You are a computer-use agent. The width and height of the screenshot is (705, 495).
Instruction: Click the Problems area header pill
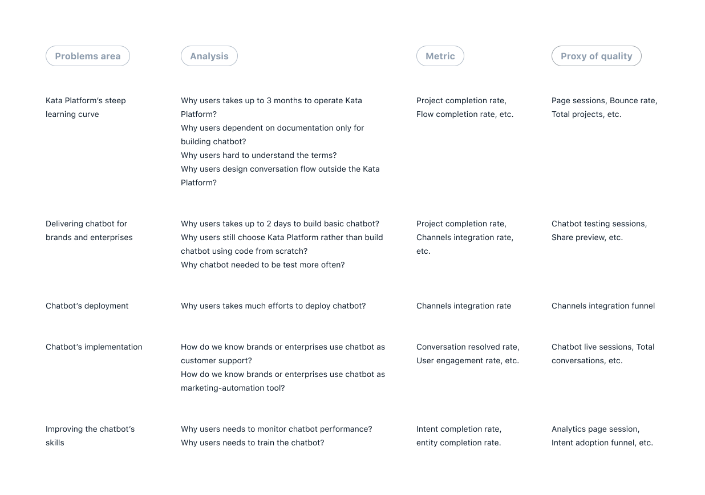coord(88,56)
